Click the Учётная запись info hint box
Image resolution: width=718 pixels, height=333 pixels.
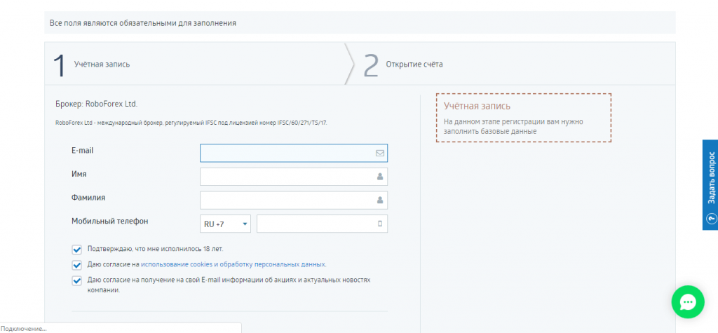(x=523, y=118)
